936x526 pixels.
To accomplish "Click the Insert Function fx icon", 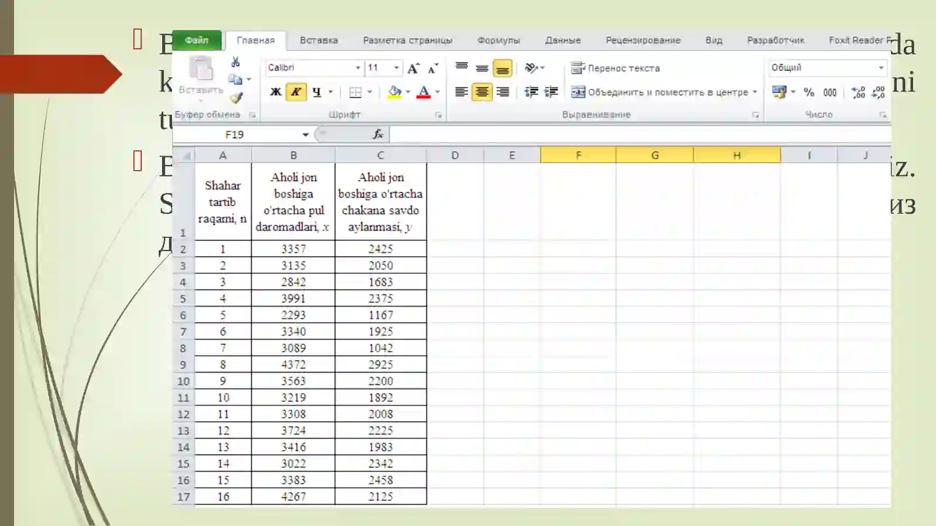I will click(378, 135).
